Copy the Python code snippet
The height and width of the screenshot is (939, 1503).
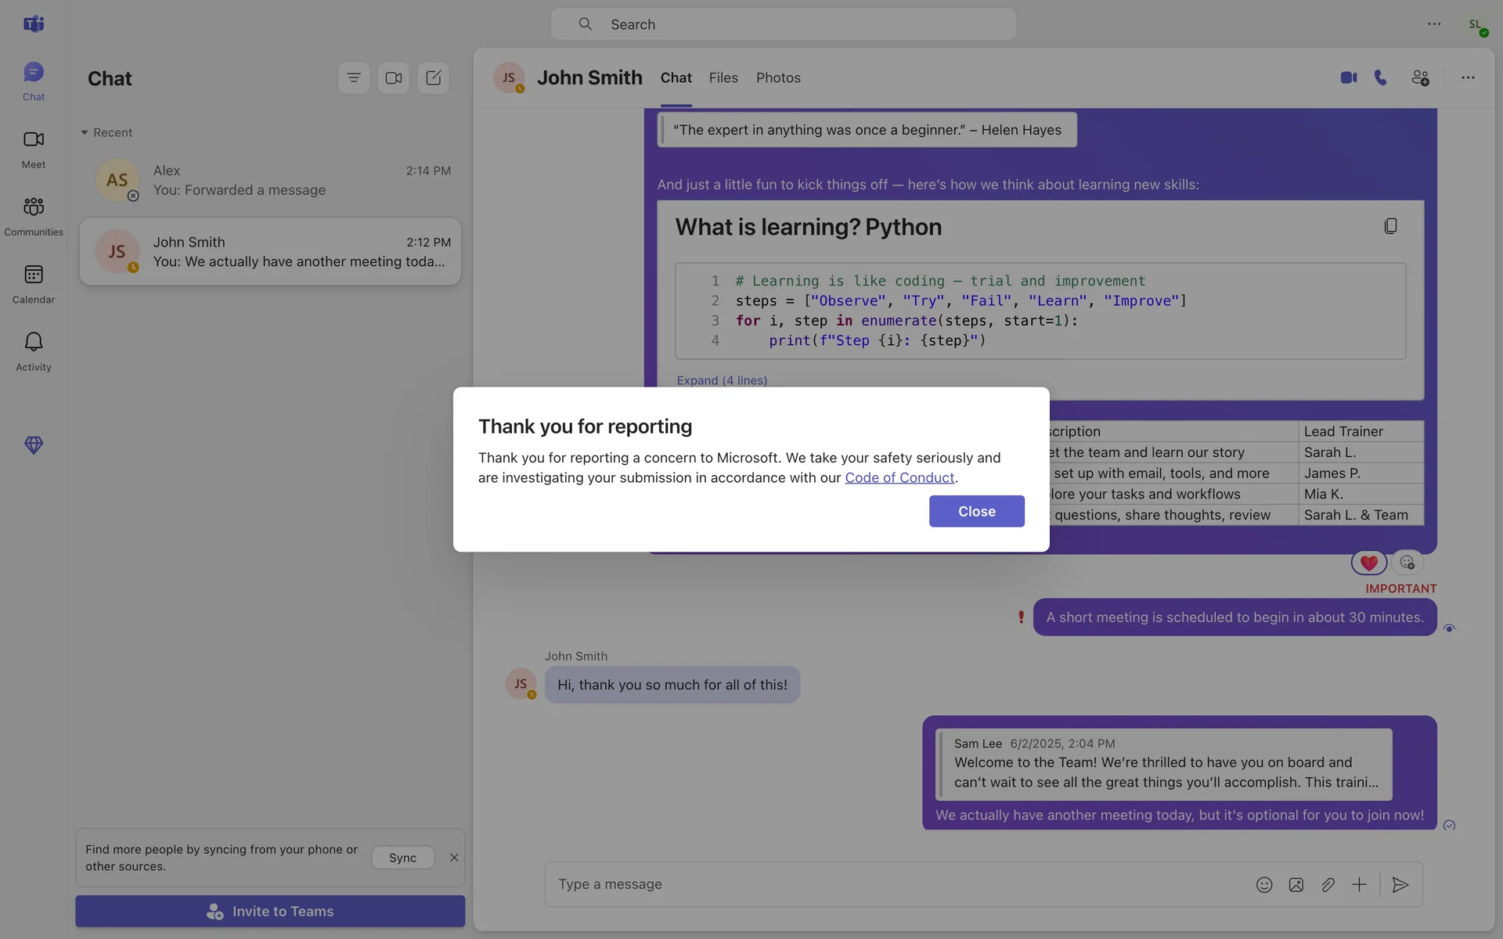point(1390,226)
